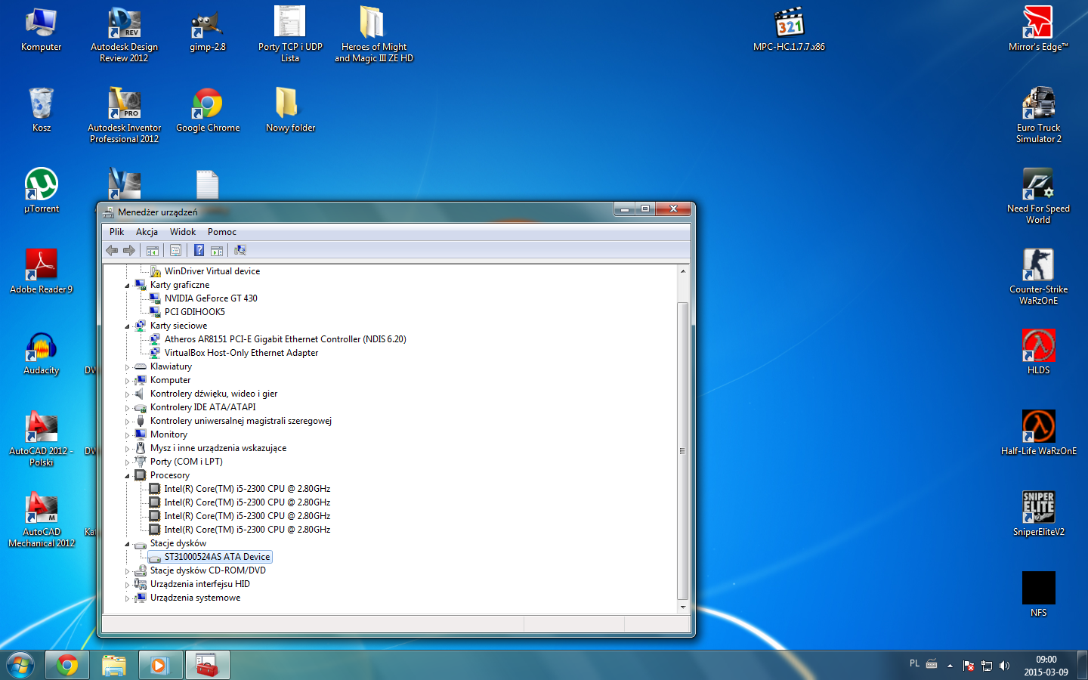
Task: Select the Mirror's Edge desktop icon
Action: (1038, 30)
